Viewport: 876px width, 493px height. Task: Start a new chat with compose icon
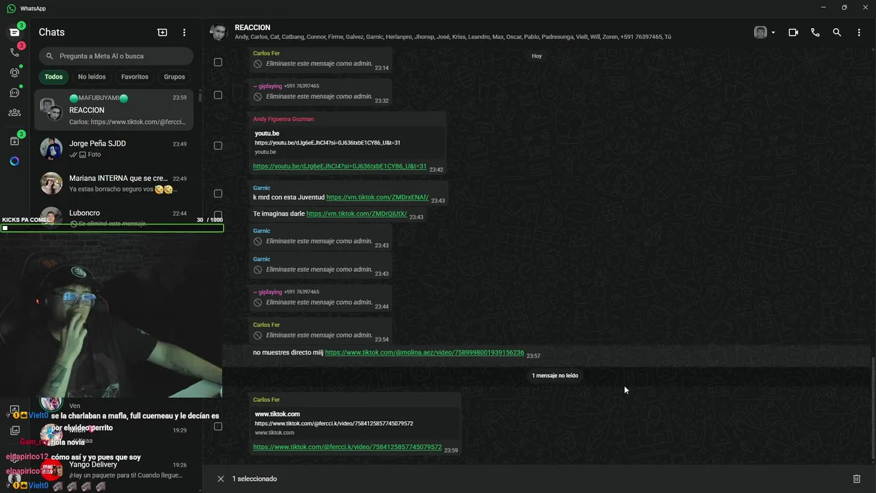[162, 32]
